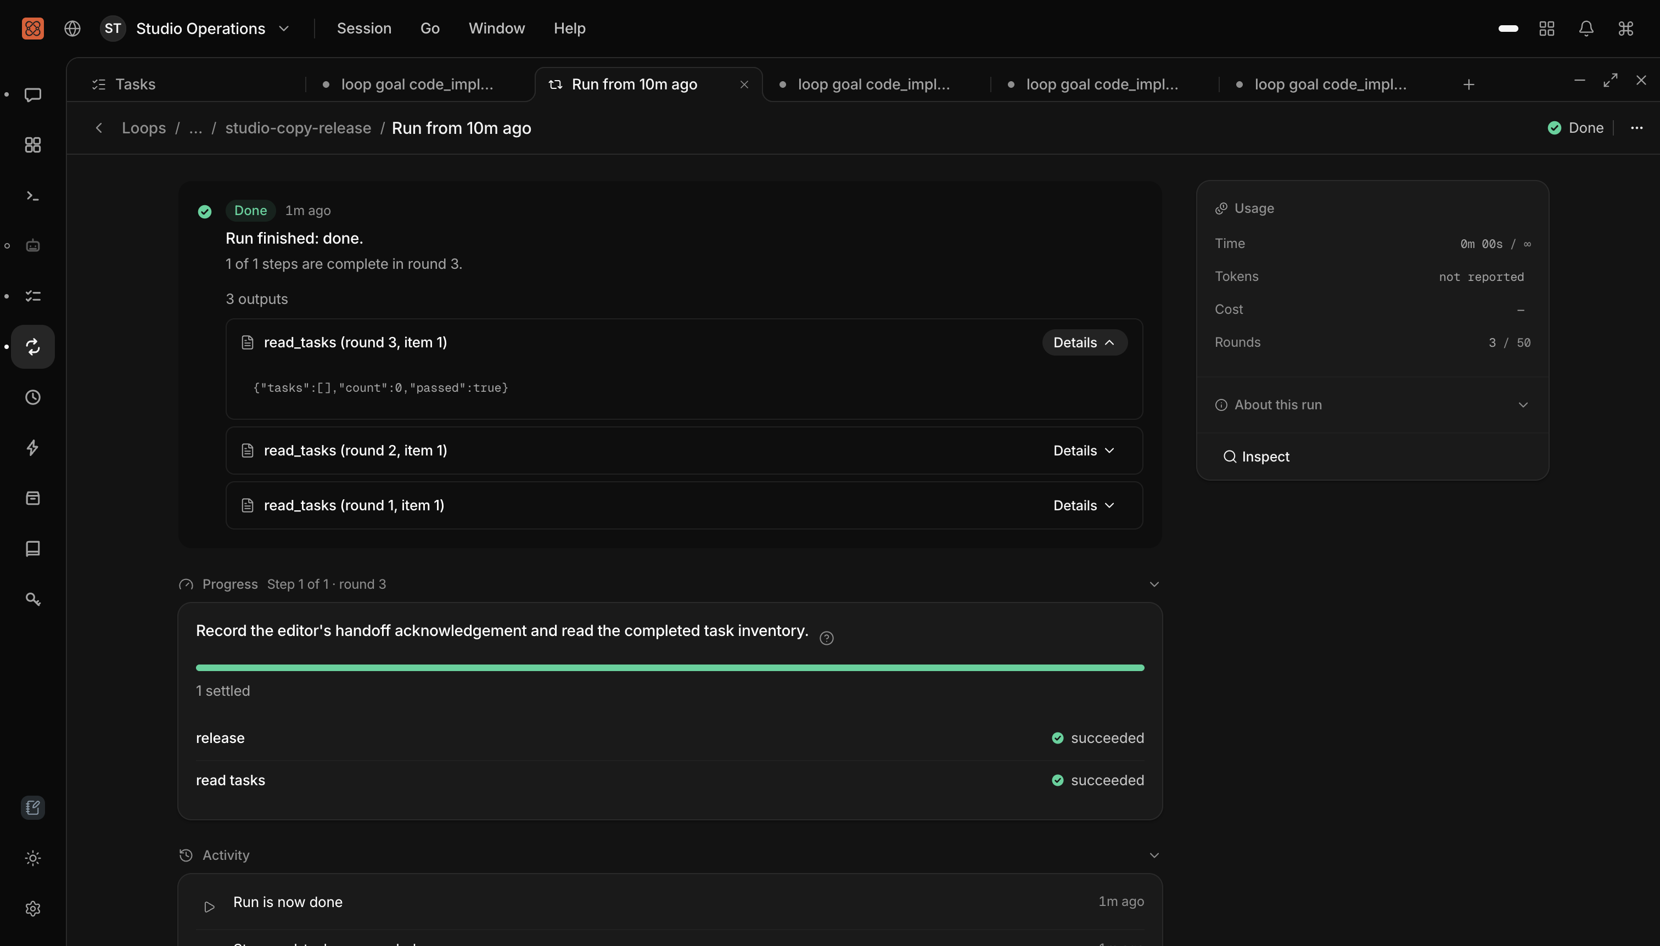Open the Session menu
This screenshot has width=1660, height=946.
click(364, 29)
